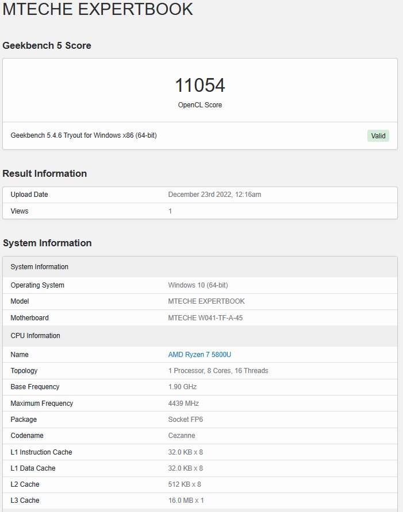
Task: Click the Maximum Frequency label
Action: tap(42, 404)
